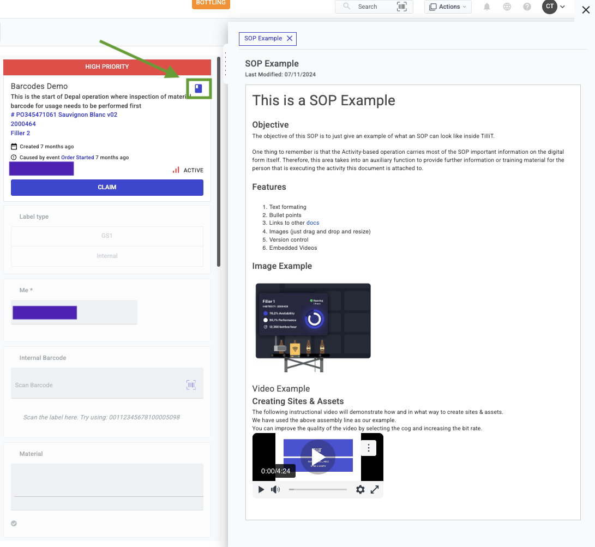Screen dimensions: 595x547
Task: Click the video progress slider
Action: pyautogui.click(x=317, y=490)
